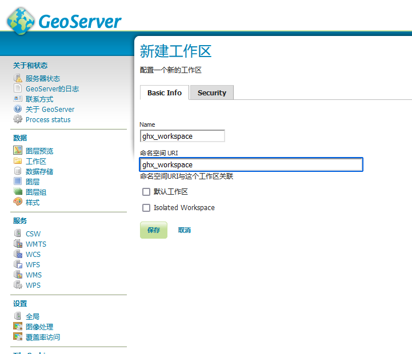
Task: Click the CSW service icon
Action: pos(18,233)
